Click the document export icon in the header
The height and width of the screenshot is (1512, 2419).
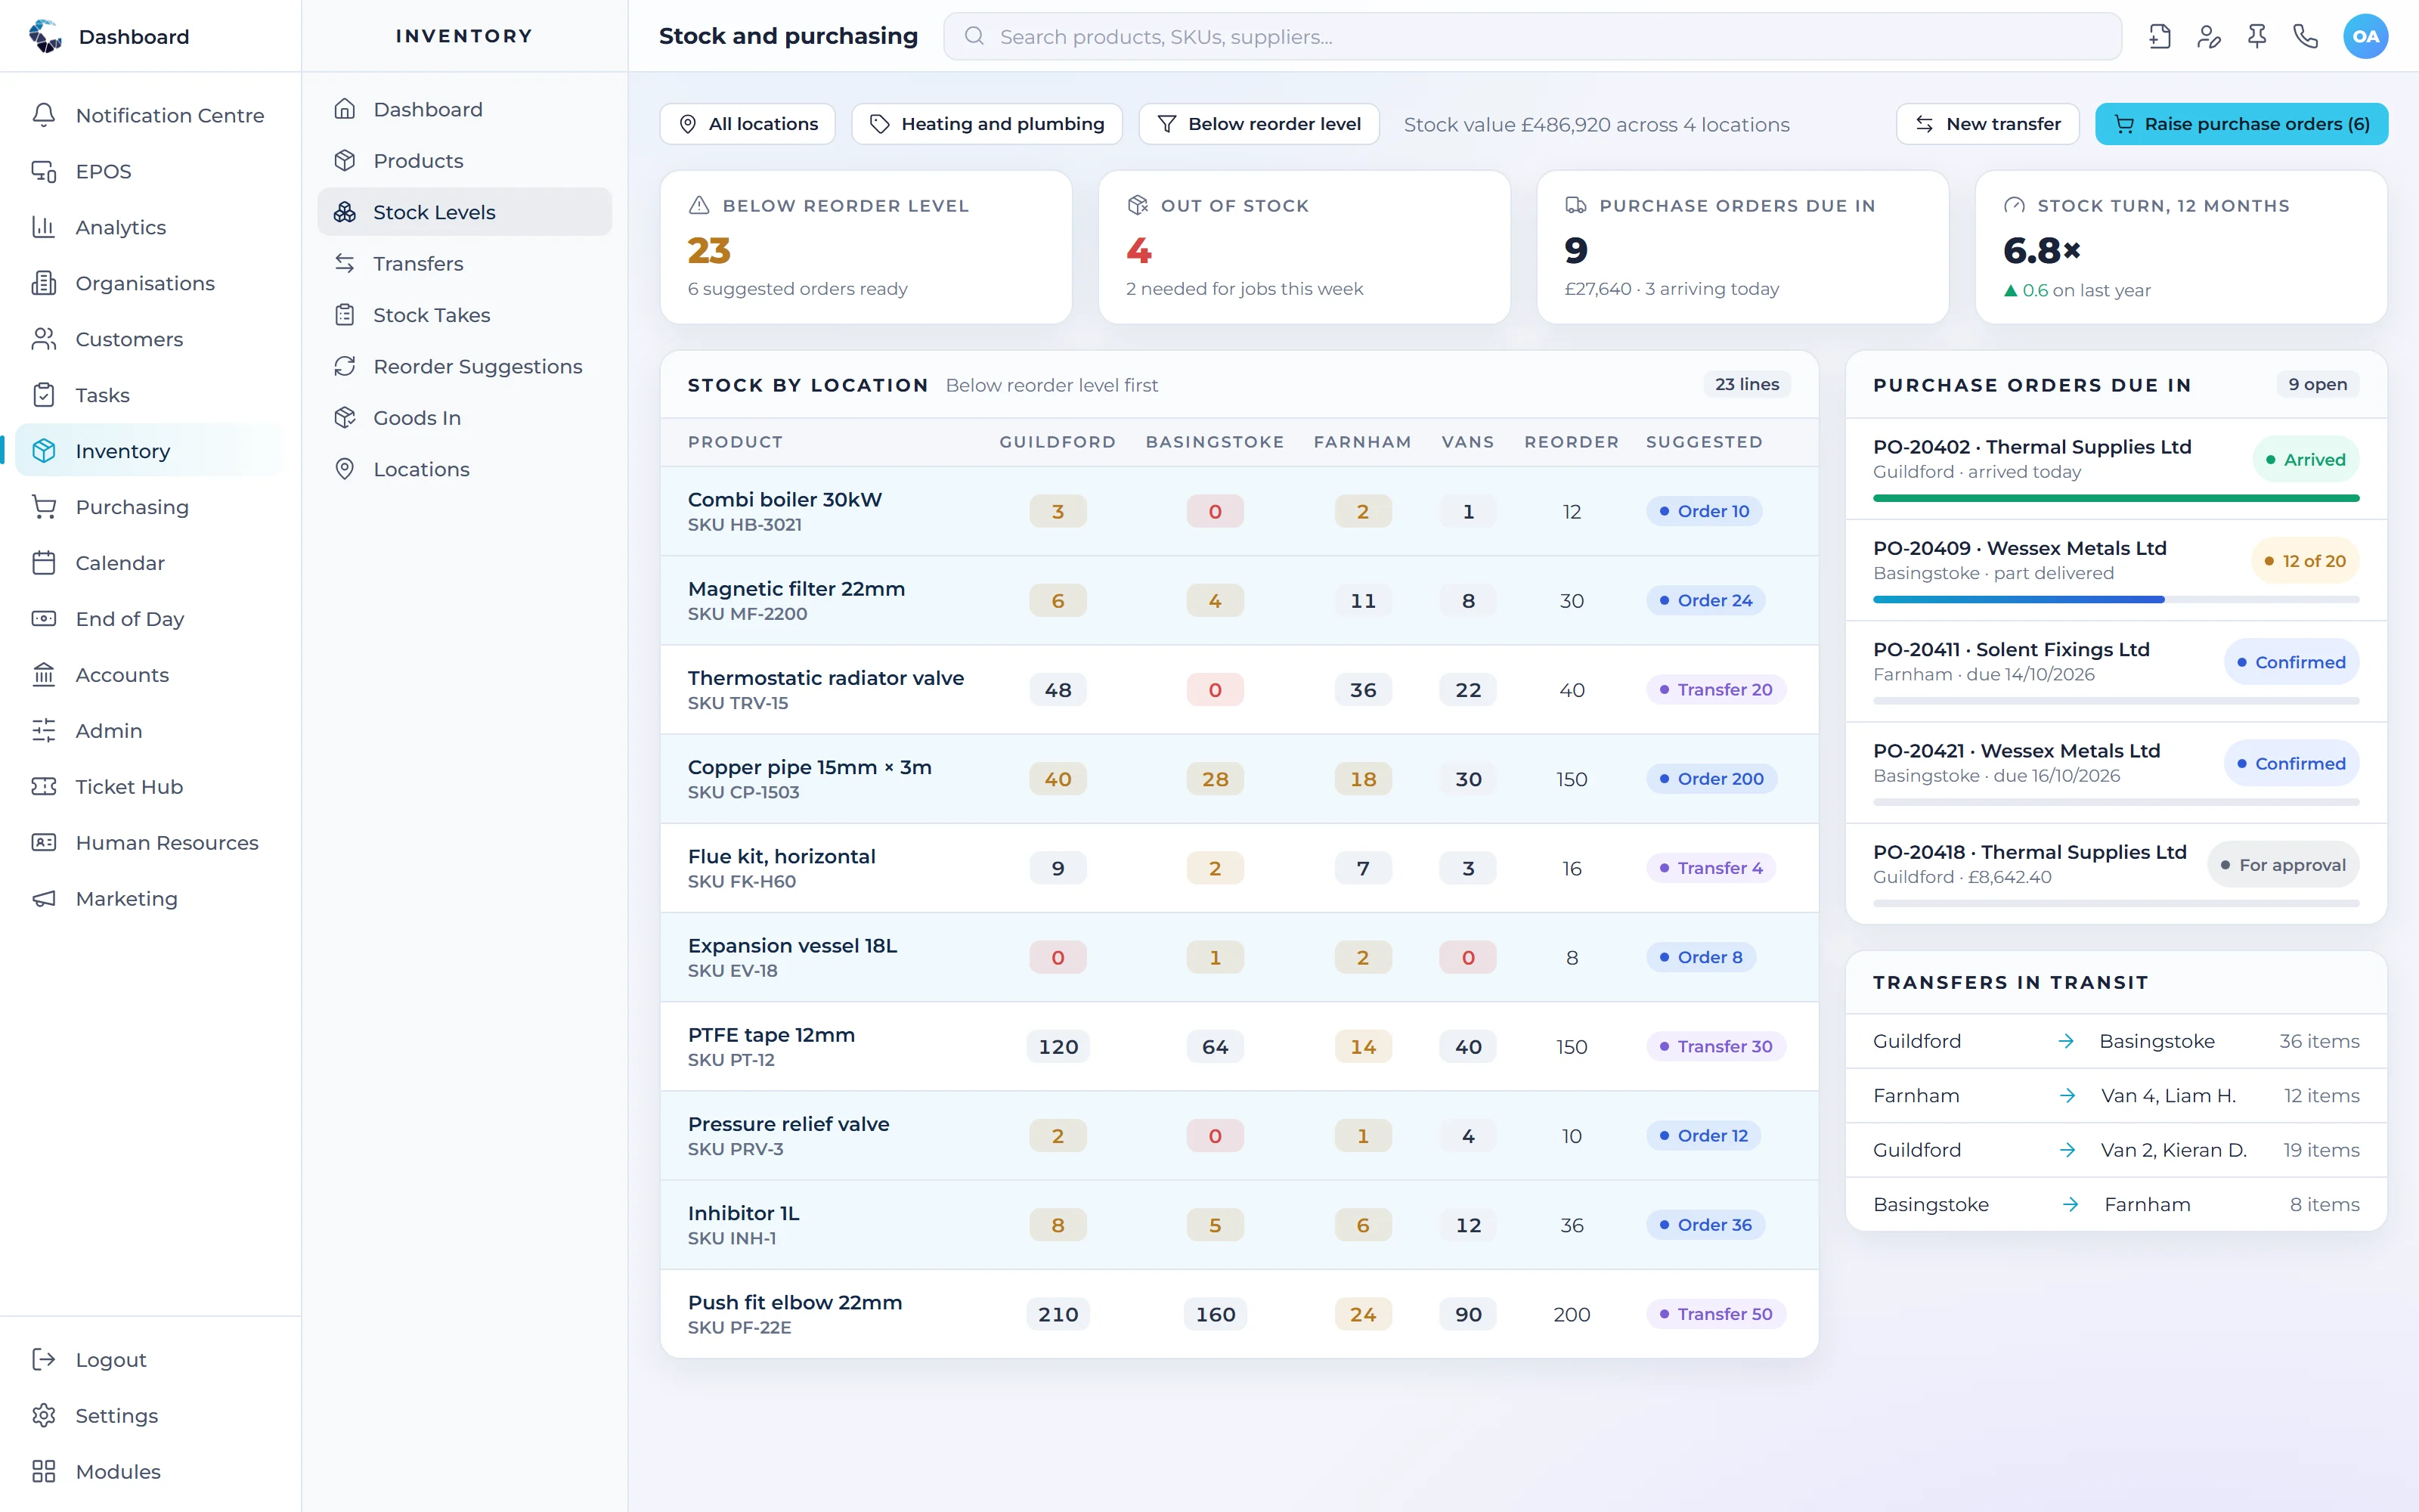click(2160, 37)
